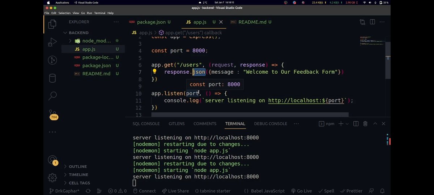Click the git graph icon in status bar
The image size is (434, 195).
coord(99,191)
